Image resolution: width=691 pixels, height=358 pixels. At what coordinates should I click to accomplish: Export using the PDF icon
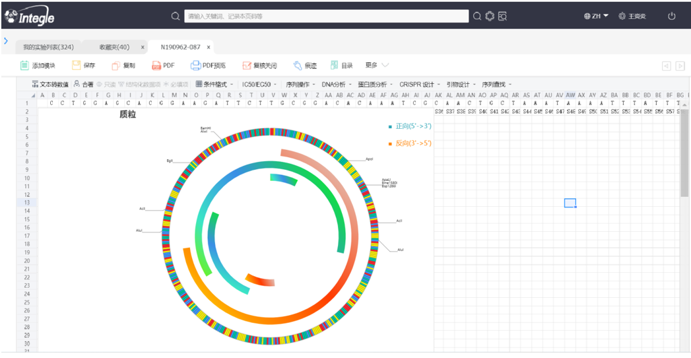(156, 65)
